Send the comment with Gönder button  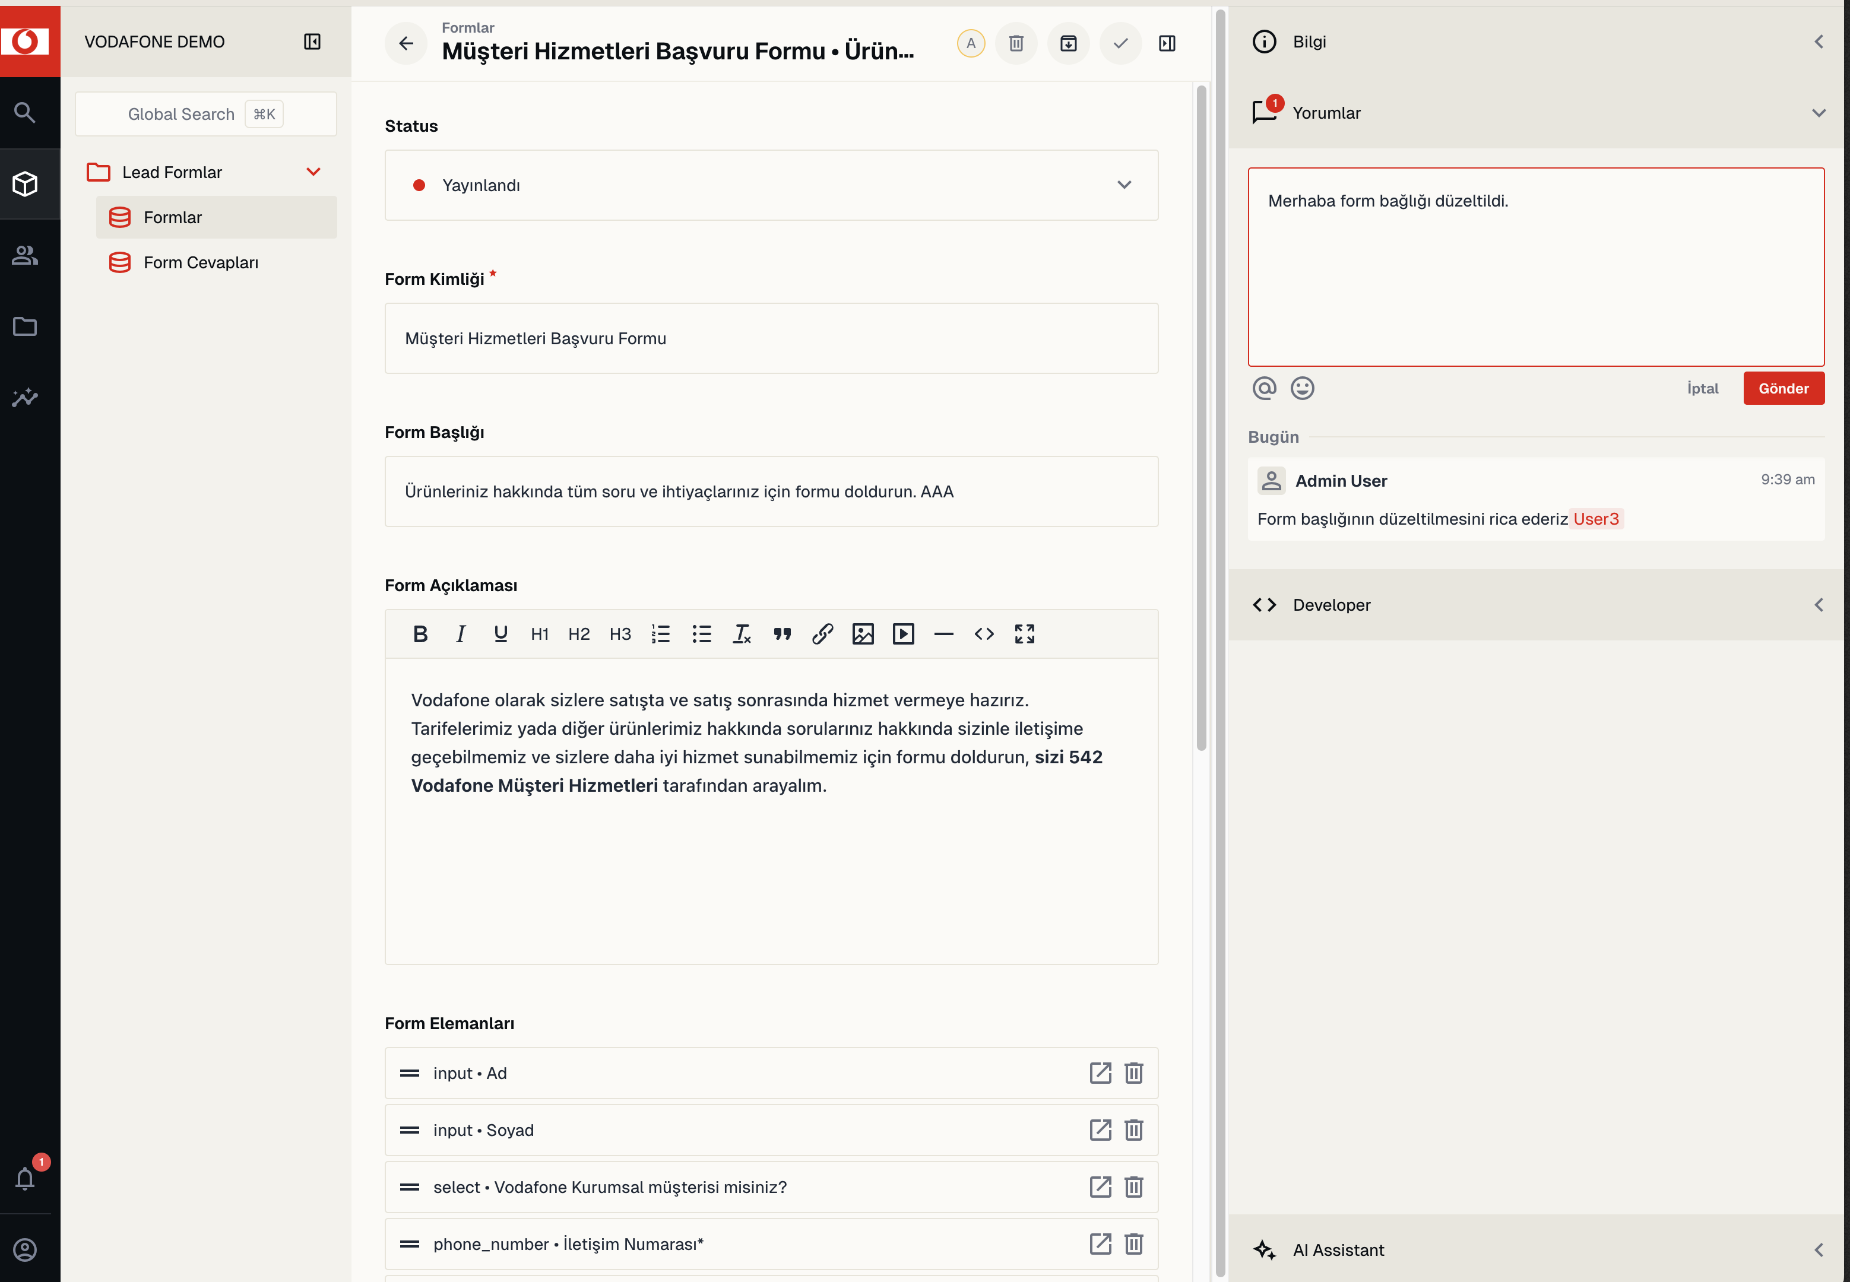(1784, 389)
